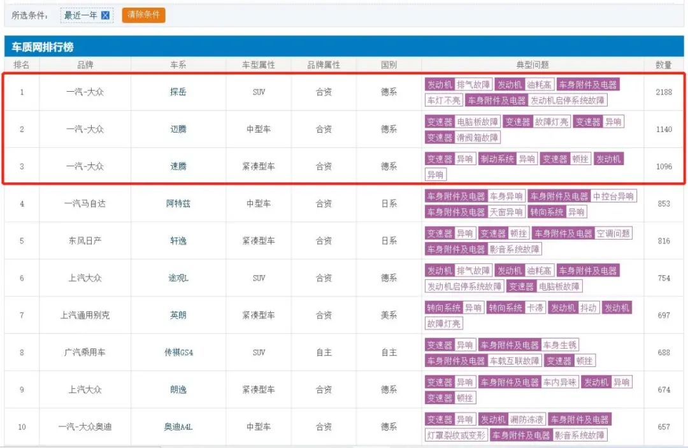
Task: Click the complaint count 2188
Action: (x=664, y=92)
